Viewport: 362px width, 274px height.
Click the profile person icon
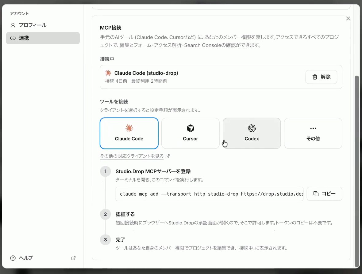[x=13, y=25]
